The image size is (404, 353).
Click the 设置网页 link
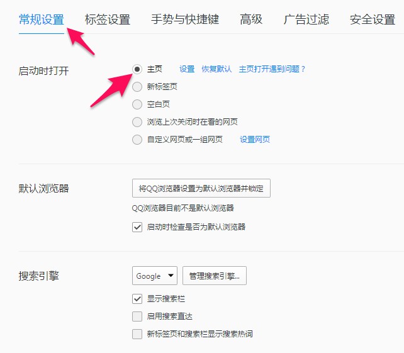255,140
